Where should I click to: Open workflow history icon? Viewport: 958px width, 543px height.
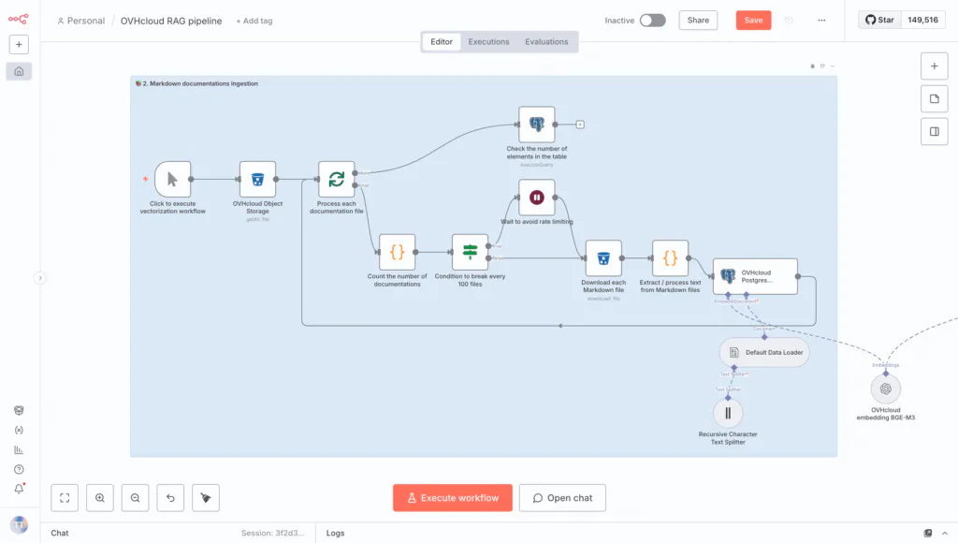pos(789,21)
